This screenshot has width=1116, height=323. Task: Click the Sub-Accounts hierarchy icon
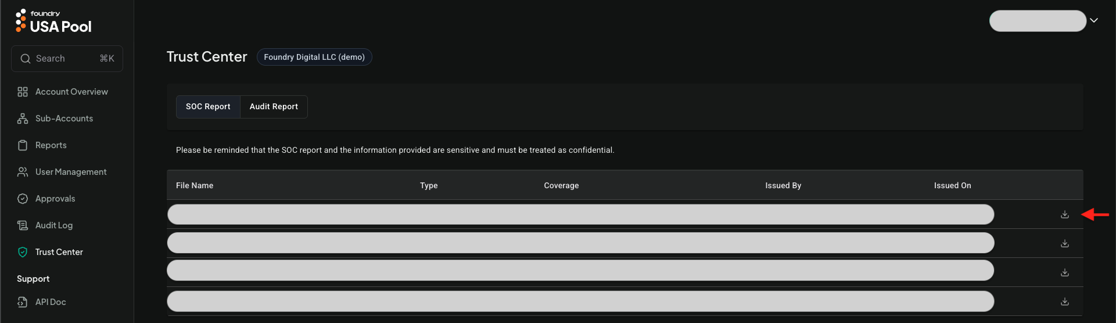pos(23,119)
